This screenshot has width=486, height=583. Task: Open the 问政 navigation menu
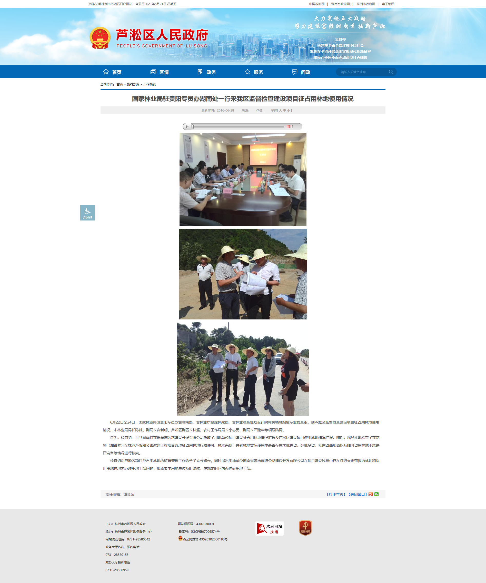(x=301, y=72)
